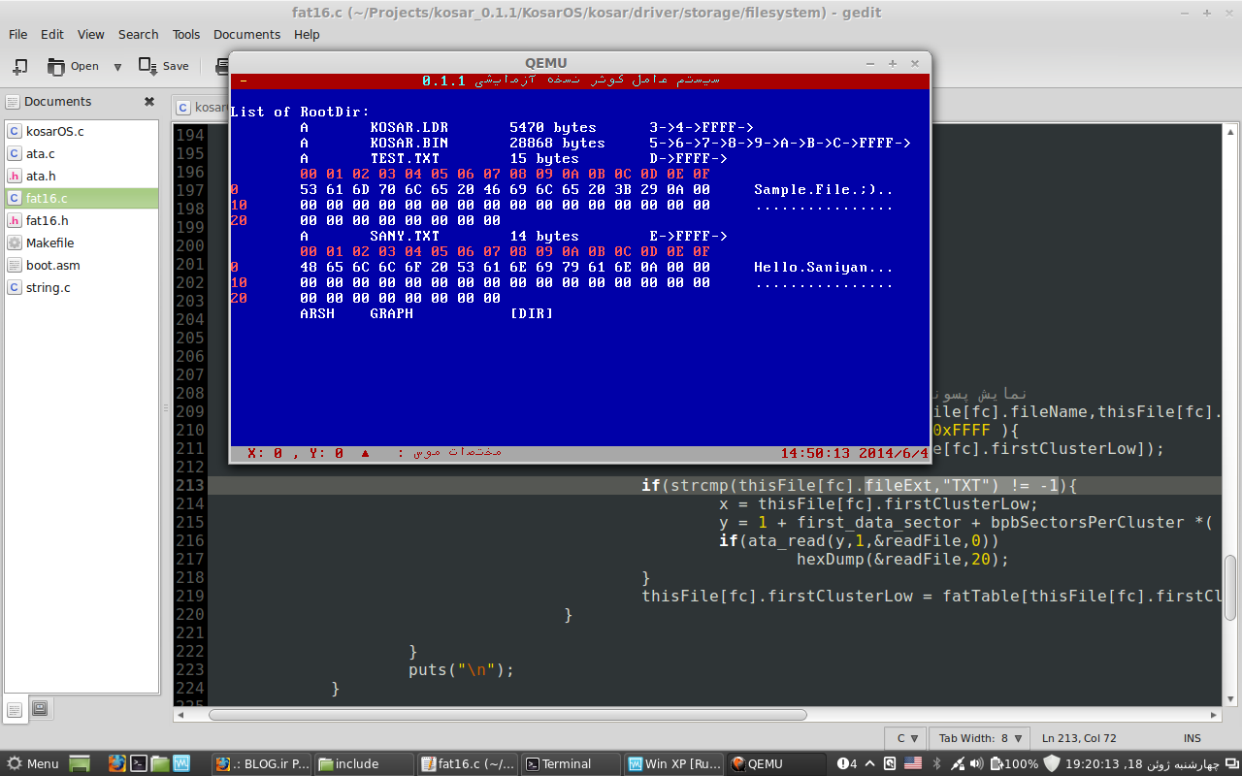Viewport: 1242px width, 776px height.
Task: Open the C language selector in the status bar
Action: pyautogui.click(x=906, y=738)
